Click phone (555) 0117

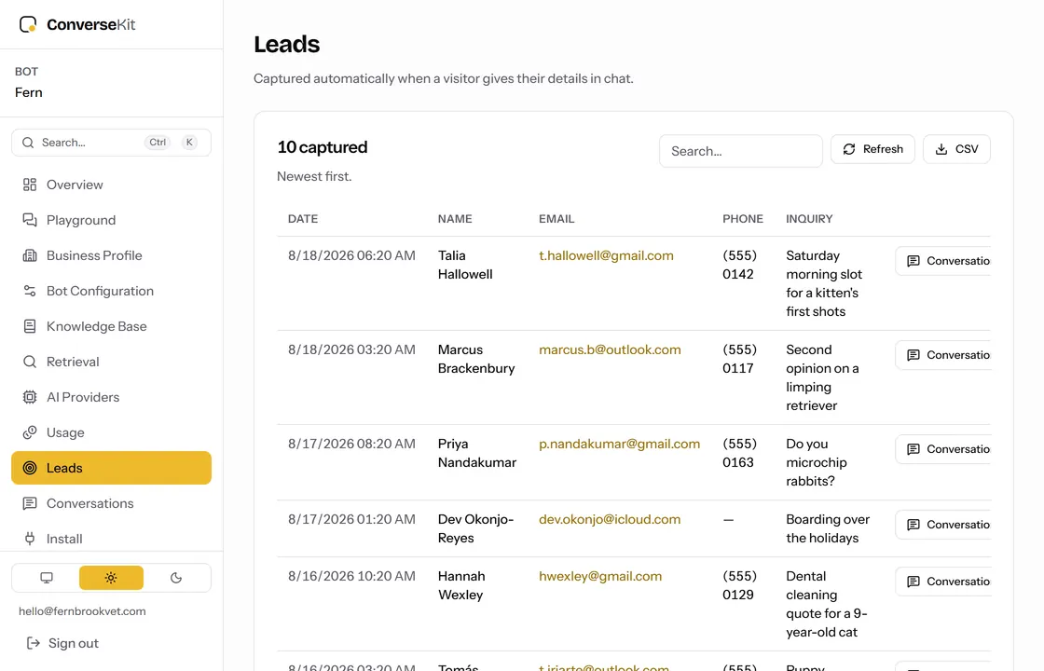coord(739,359)
